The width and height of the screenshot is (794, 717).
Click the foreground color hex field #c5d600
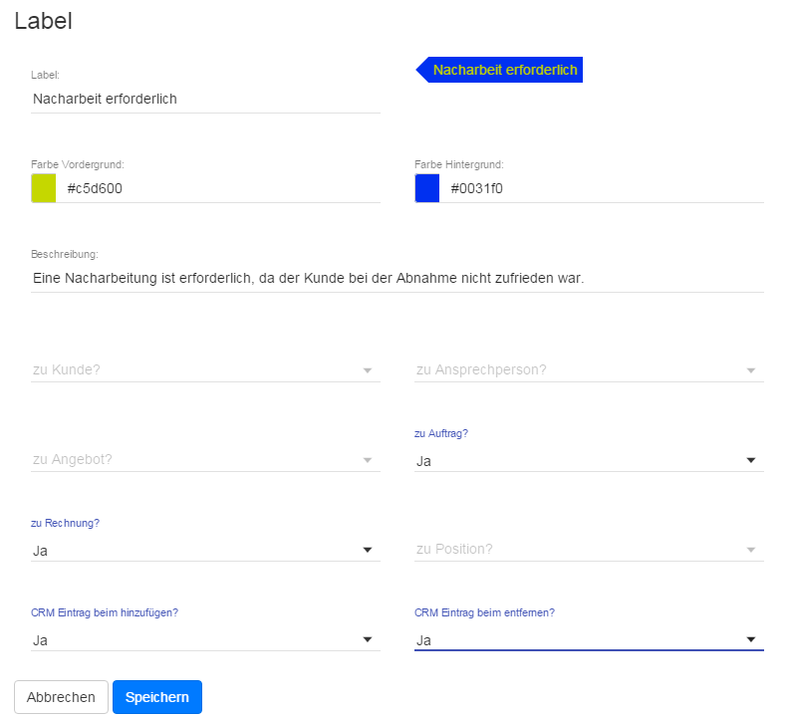[219, 188]
